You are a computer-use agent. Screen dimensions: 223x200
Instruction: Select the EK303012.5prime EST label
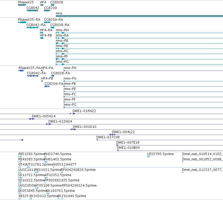(x=44, y=196)
